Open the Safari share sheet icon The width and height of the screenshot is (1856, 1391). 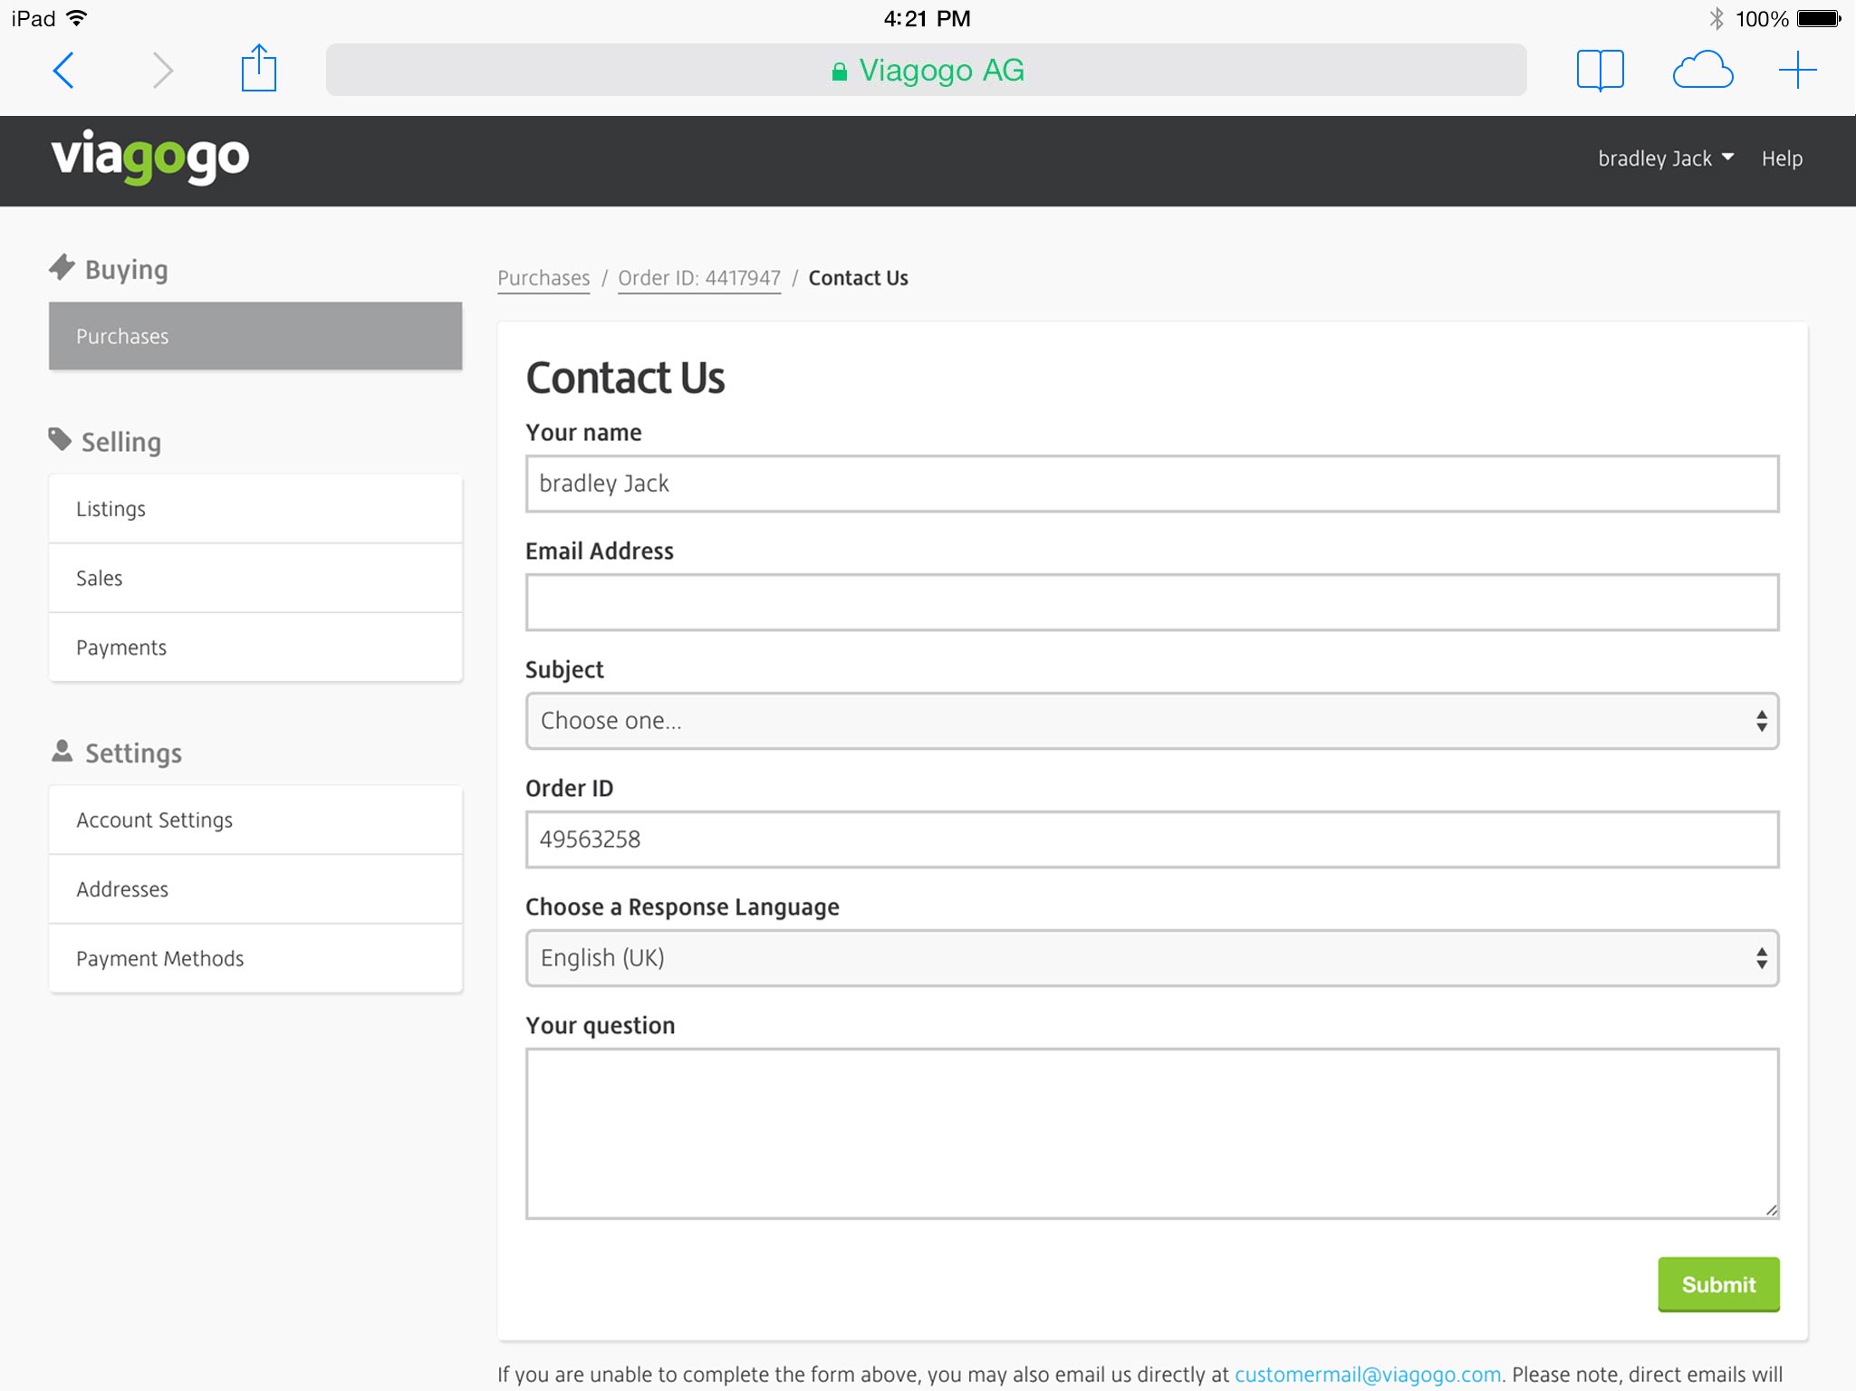[258, 69]
